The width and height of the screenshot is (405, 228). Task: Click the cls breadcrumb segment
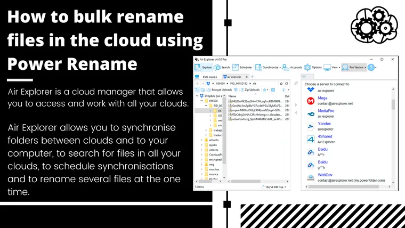[254, 84]
